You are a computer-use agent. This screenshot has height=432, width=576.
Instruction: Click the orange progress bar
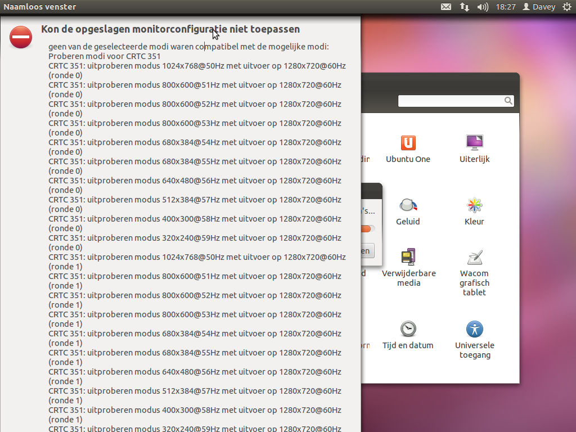pos(367,228)
